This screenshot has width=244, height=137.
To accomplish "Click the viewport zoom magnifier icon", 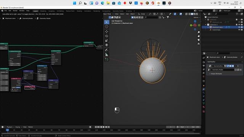I will [x=199, y=32].
